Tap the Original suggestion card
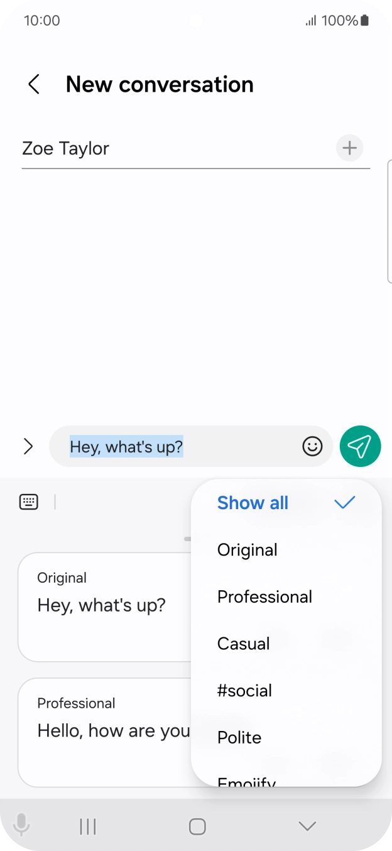 pyautogui.click(x=104, y=607)
